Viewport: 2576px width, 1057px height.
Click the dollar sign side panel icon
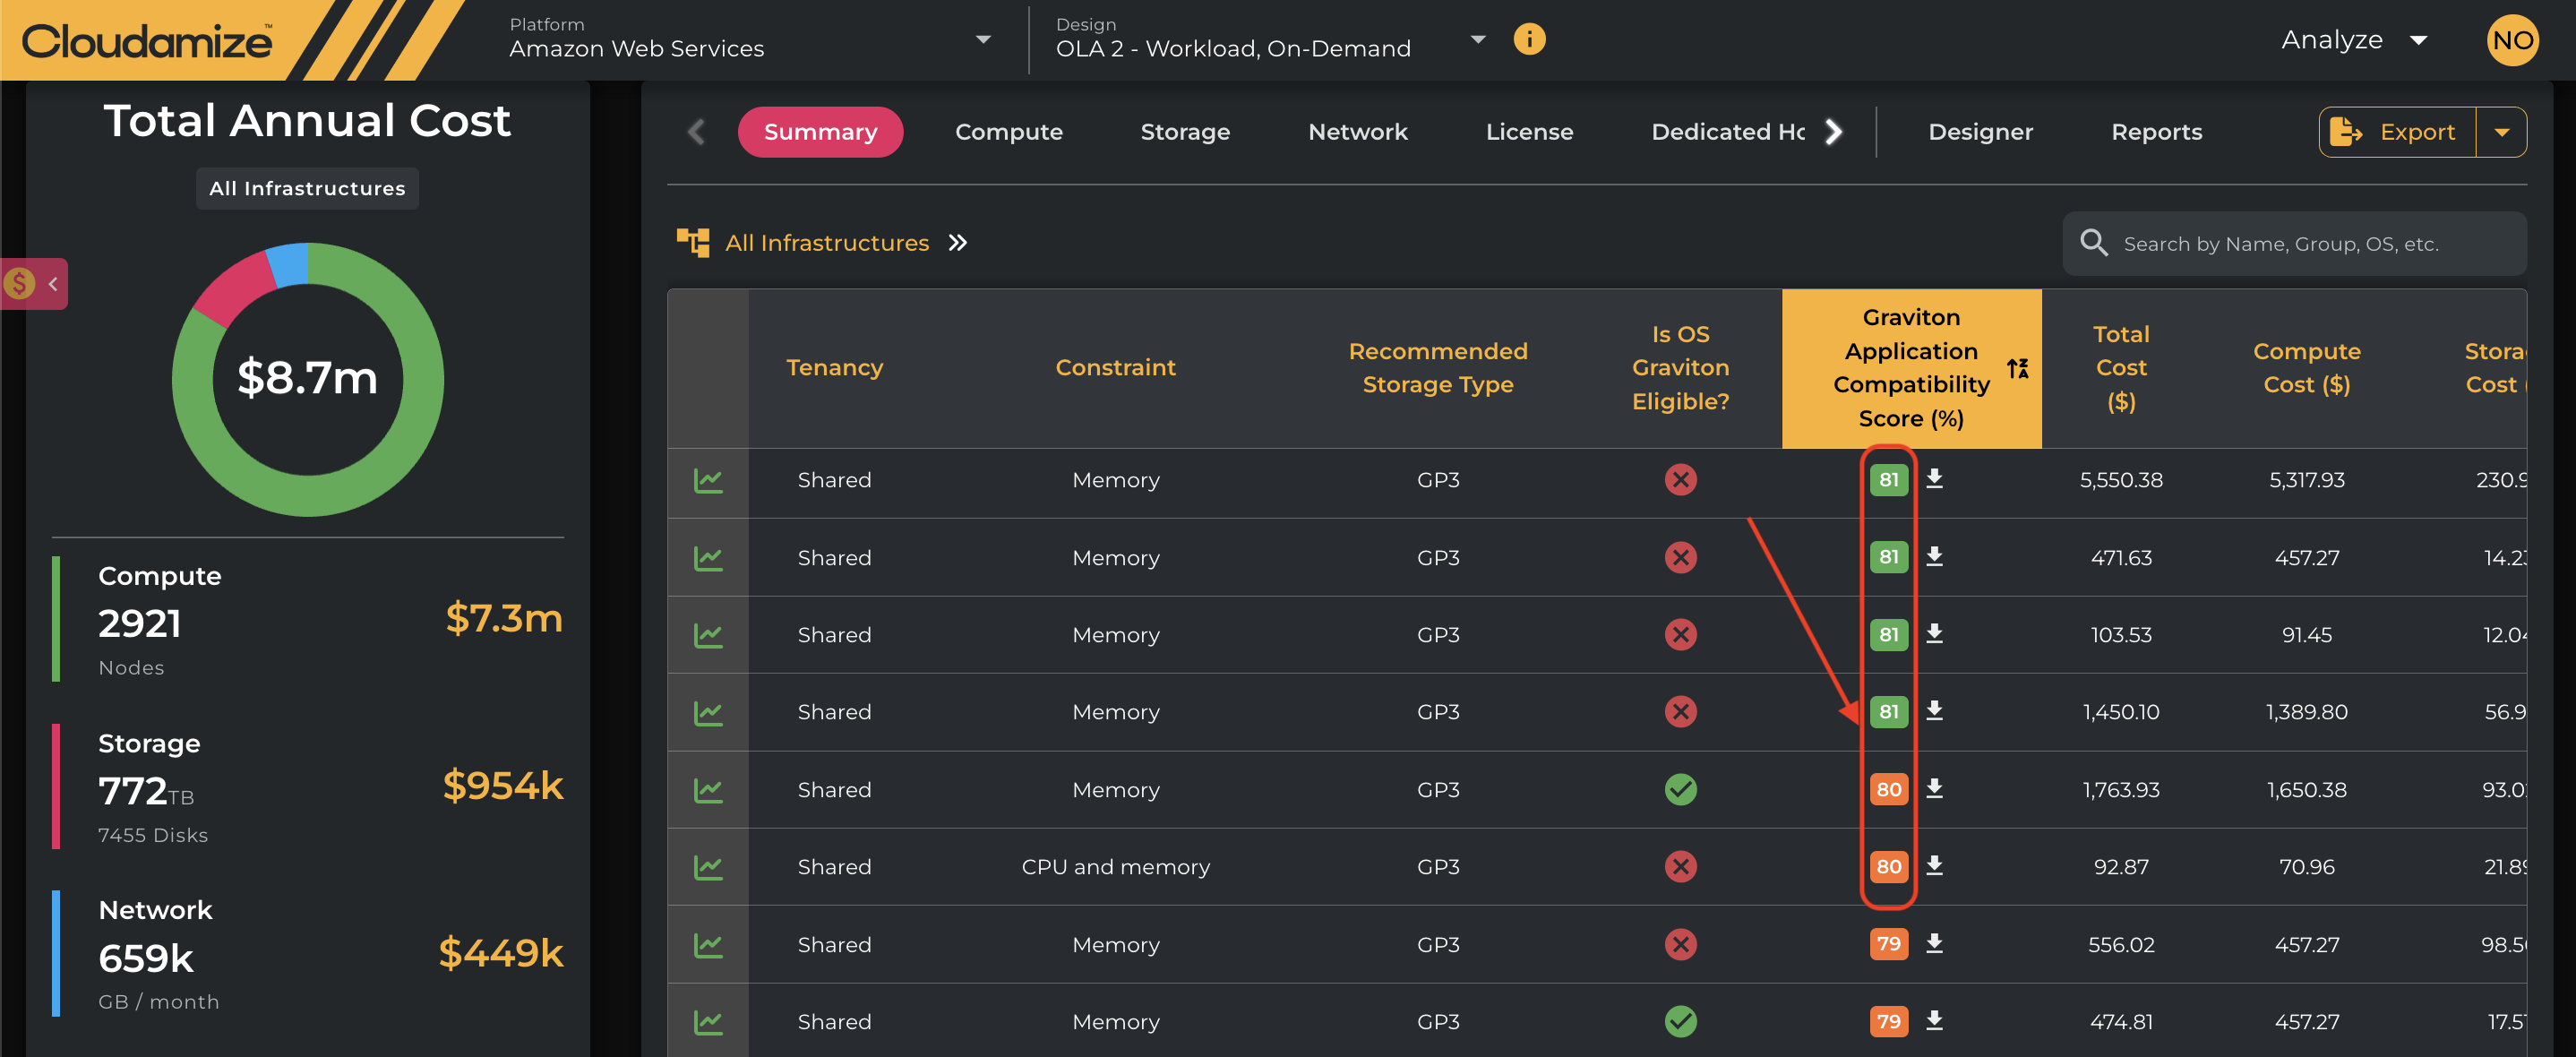tap(19, 284)
